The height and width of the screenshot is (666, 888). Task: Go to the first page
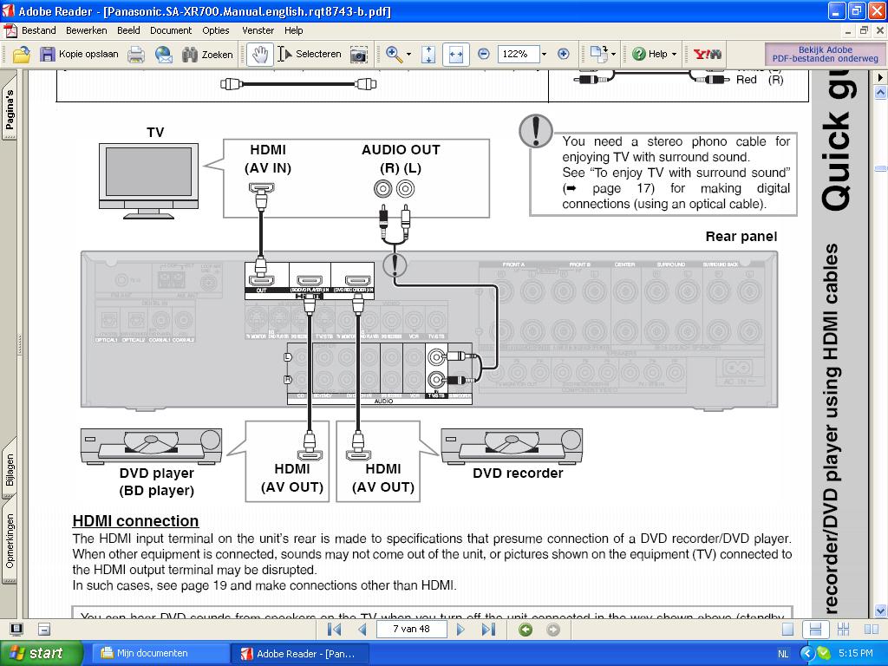(x=335, y=630)
